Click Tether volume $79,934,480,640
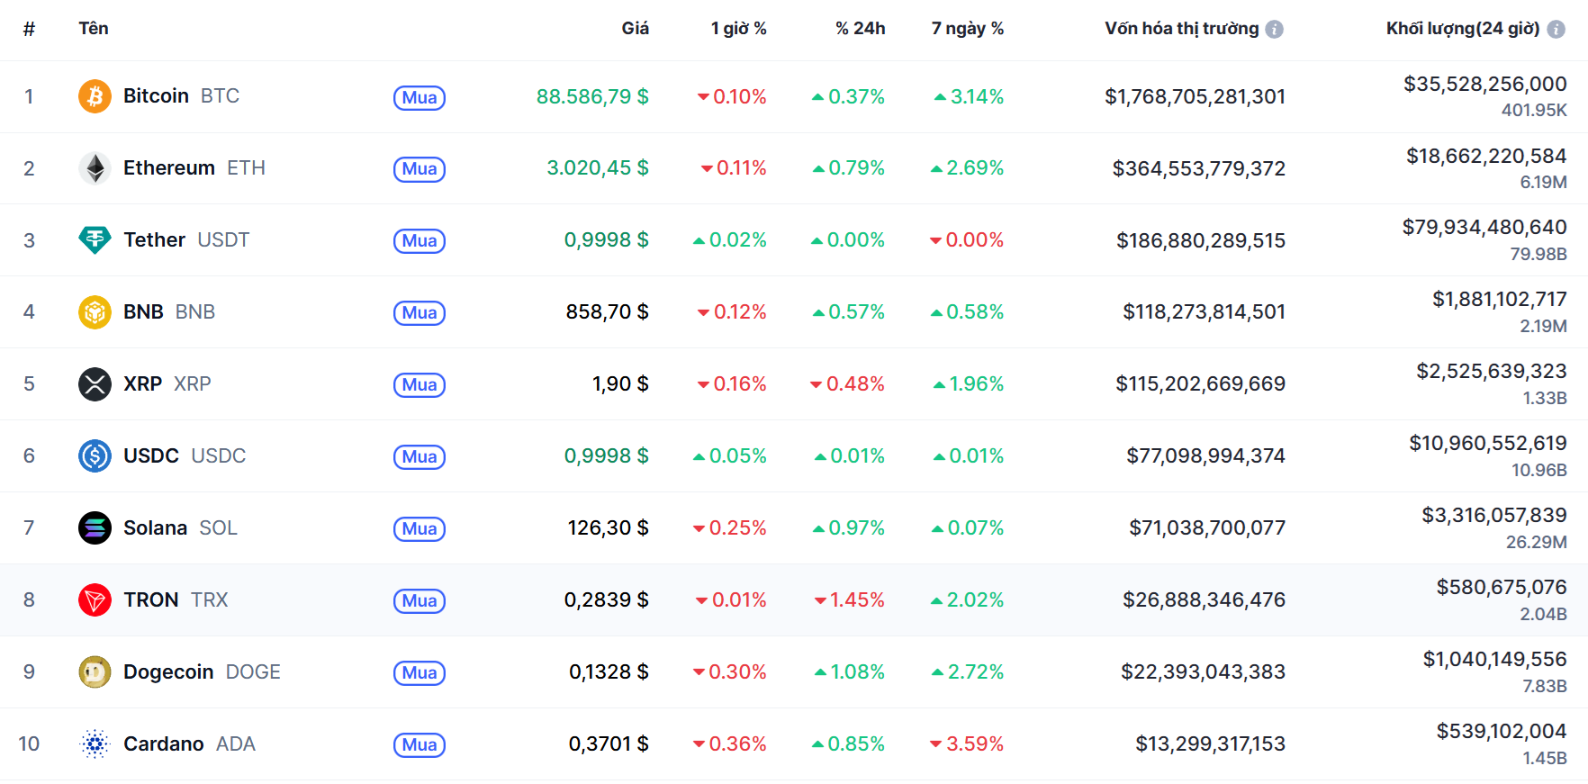1588x784 pixels. 1484,228
